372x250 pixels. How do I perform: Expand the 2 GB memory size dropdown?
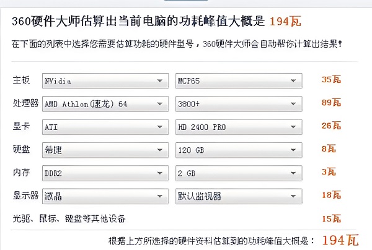(x=239, y=173)
